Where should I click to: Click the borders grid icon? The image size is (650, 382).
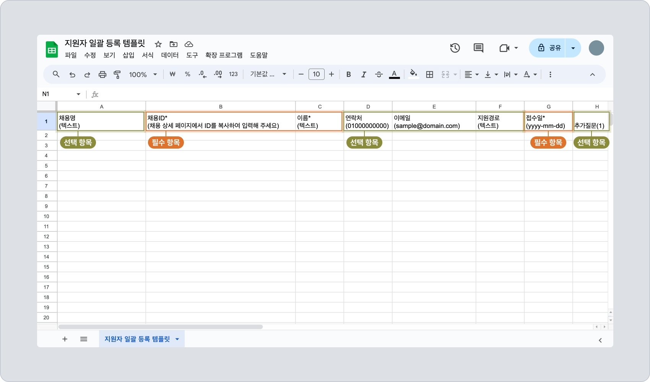(429, 74)
